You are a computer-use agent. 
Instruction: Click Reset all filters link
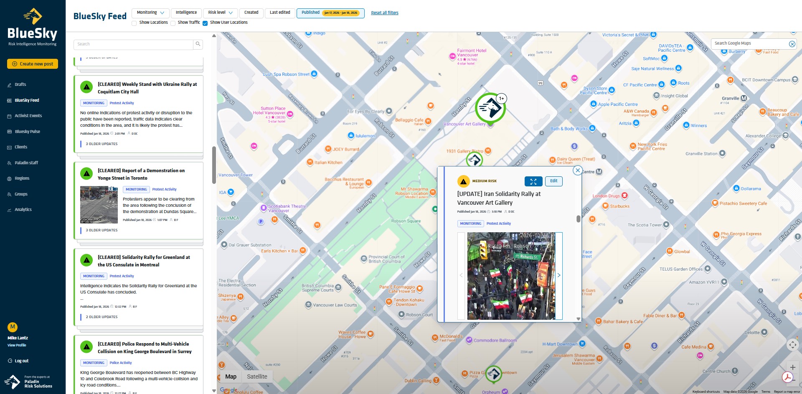pyautogui.click(x=384, y=13)
